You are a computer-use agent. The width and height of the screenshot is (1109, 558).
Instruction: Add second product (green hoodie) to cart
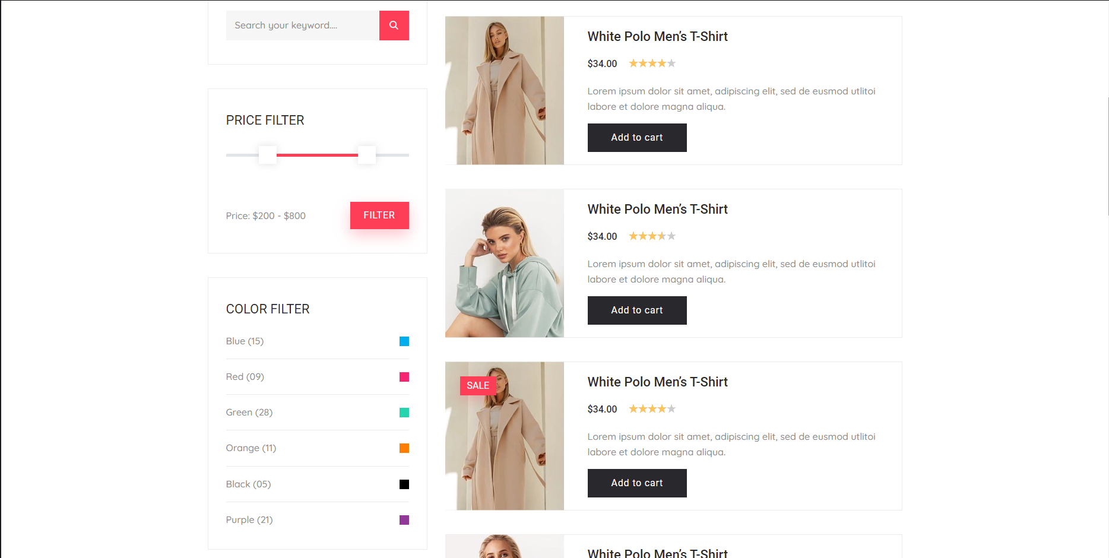(637, 310)
